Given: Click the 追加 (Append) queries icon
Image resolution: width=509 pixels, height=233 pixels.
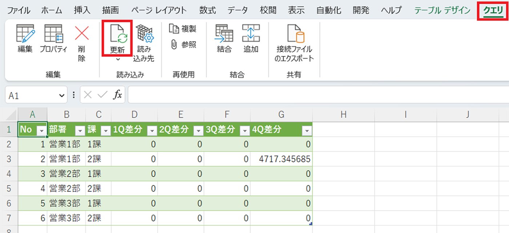Looking at the screenshot, I should tap(251, 34).
